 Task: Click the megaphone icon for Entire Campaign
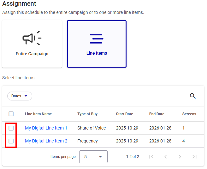[32, 38]
